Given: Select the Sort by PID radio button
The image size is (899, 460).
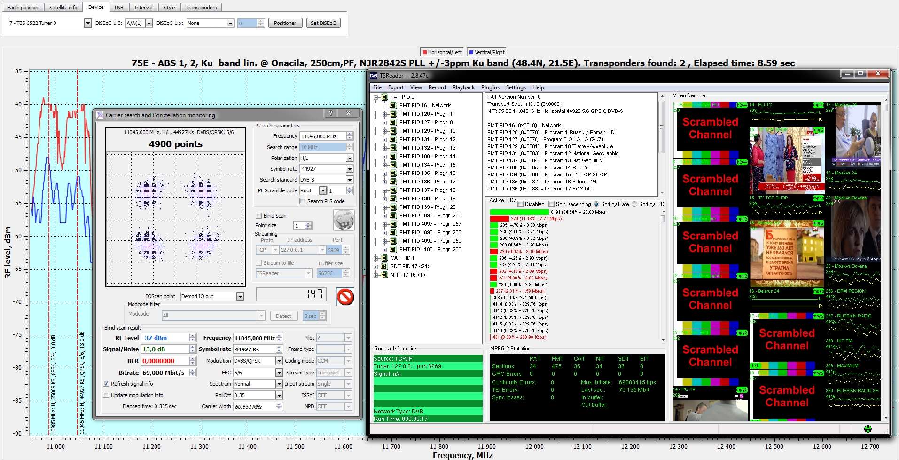Looking at the screenshot, I should click(634, 204).
